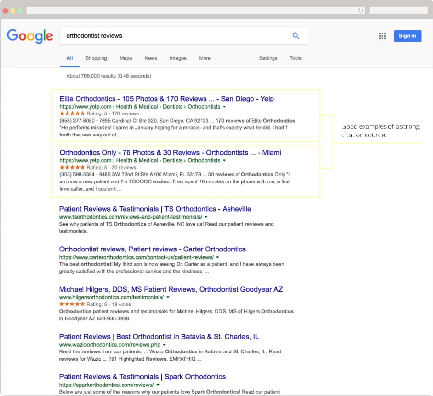Expand dropdown arrow beside tsorthodontics.com URL
Image resolution: width=433 pixels, height=396 pixels.
point(206,217)
